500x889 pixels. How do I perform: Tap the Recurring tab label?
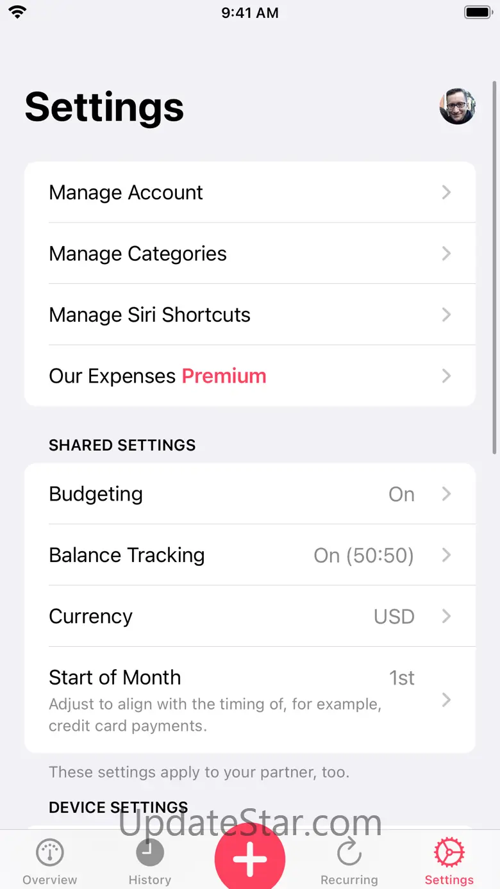tap(349, 880)
